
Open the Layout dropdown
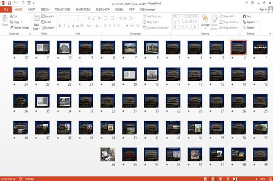click(48, 16)
